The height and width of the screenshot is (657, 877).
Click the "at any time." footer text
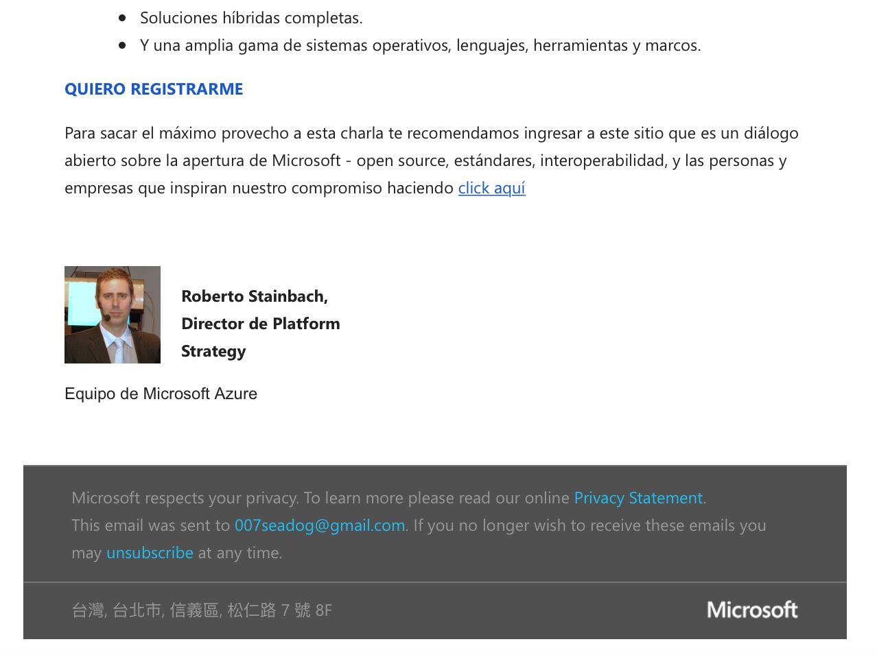click(x=240, y=553)
